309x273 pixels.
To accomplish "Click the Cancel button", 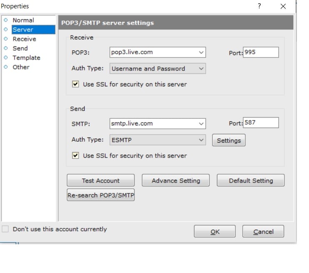I will point(263,231).
